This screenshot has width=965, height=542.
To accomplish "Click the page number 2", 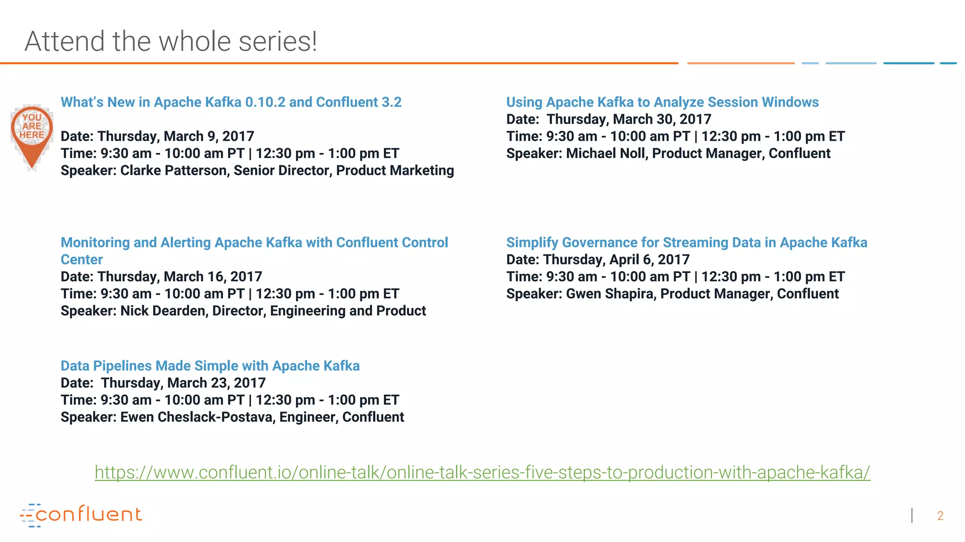I will pyautogui.click(x=940, y=516).
